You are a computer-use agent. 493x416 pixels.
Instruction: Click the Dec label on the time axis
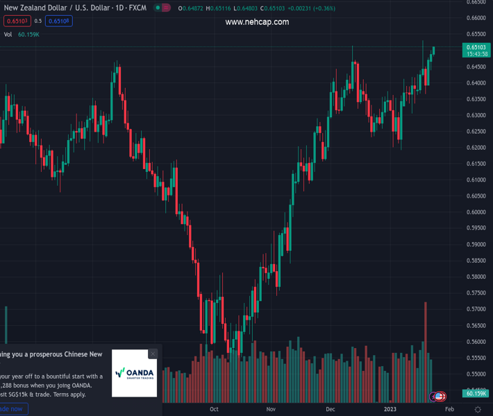(x=331, y=409)
